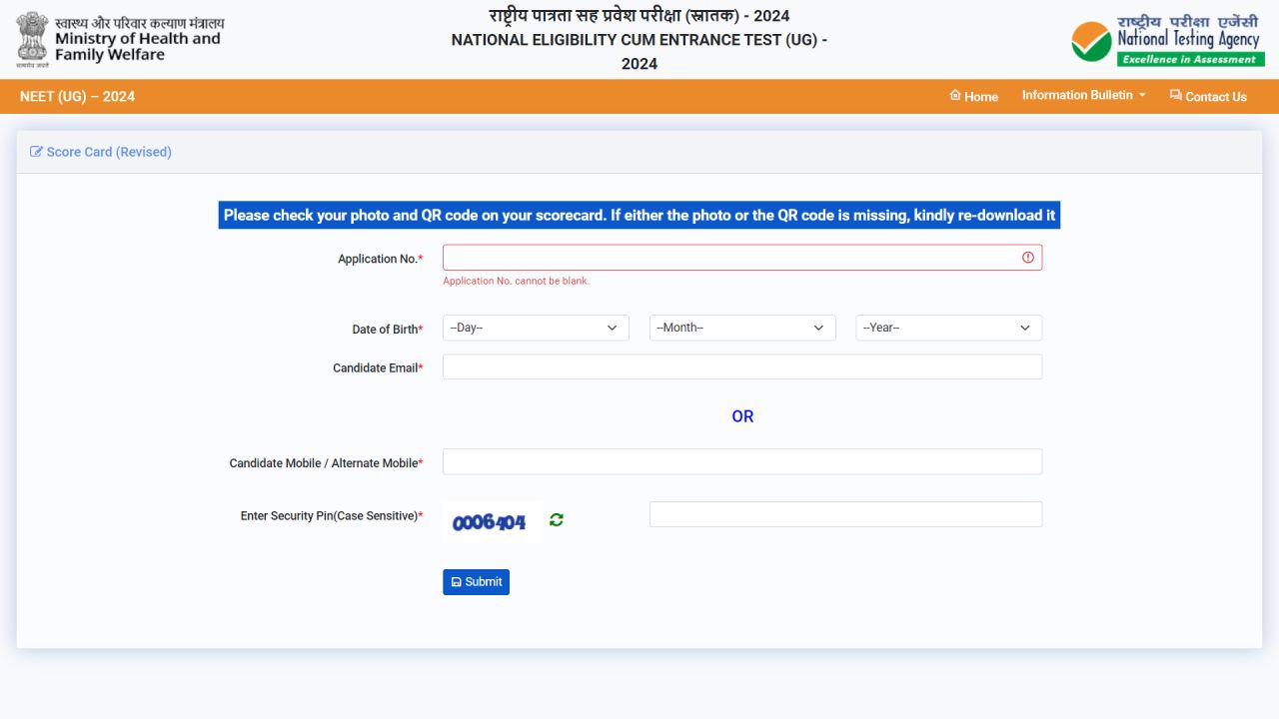The width and height of the screenshot is (1279, 719).
Task: Open the Year dropdown
Action: (949, 328)
